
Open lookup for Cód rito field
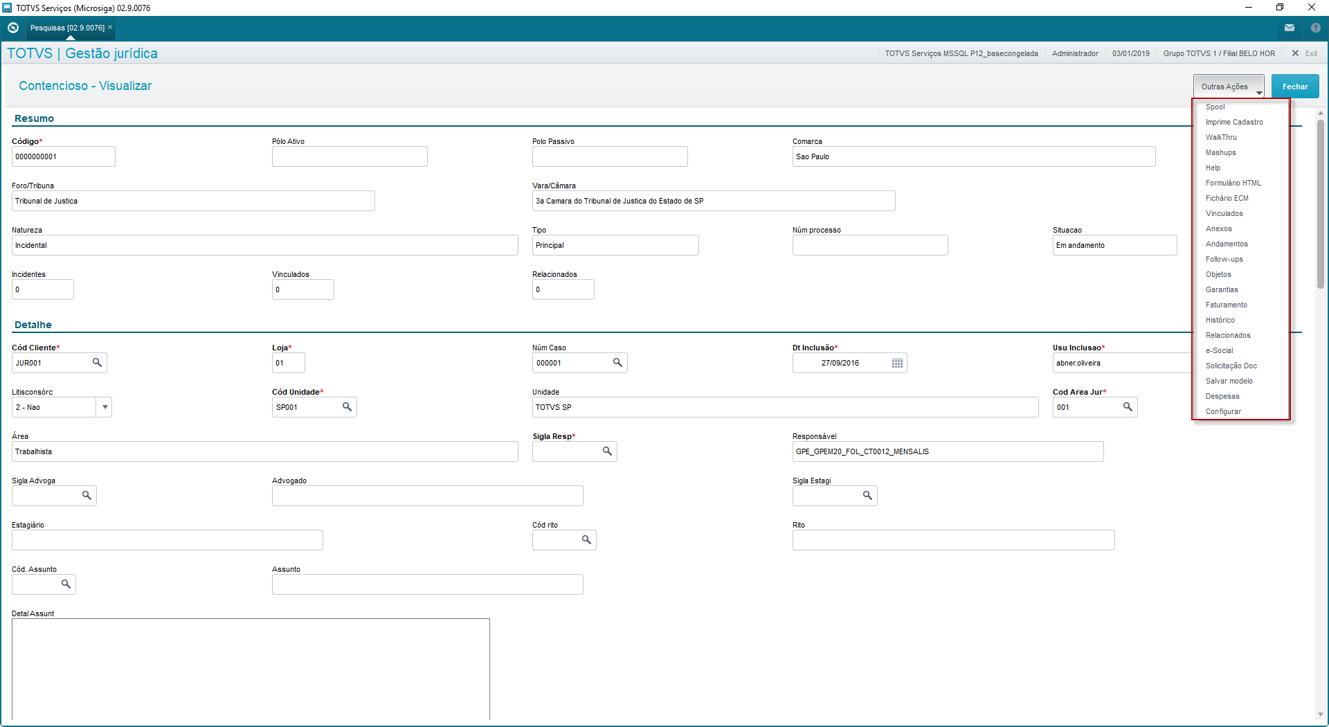[586, 540]
